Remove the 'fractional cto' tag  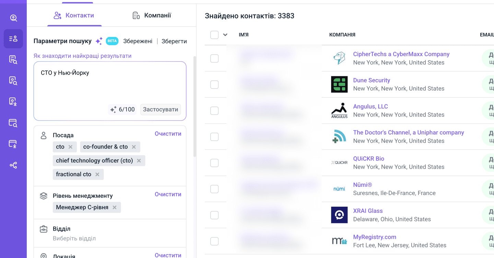pos(97,175)
